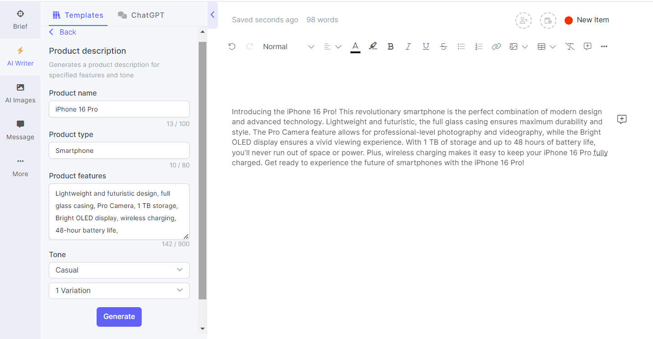Click the Product name input field

point(119,109)
